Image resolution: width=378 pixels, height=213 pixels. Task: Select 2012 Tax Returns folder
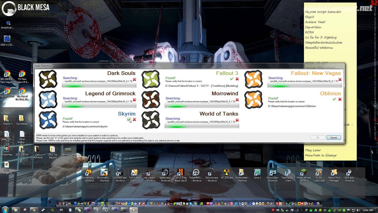tap(53, 152)
